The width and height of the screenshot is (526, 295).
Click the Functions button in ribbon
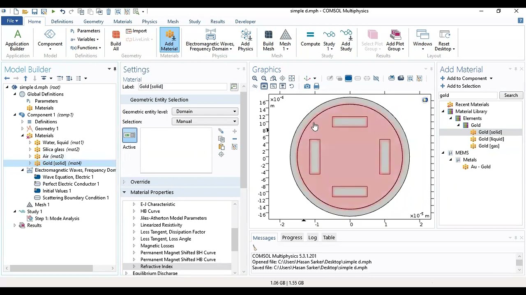[86, 48]
